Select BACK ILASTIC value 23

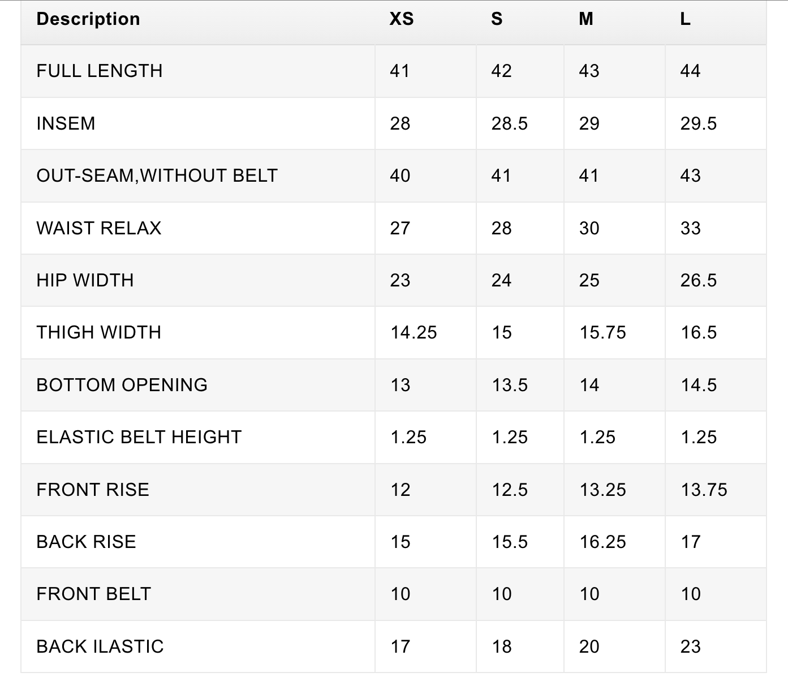(690, 647)
